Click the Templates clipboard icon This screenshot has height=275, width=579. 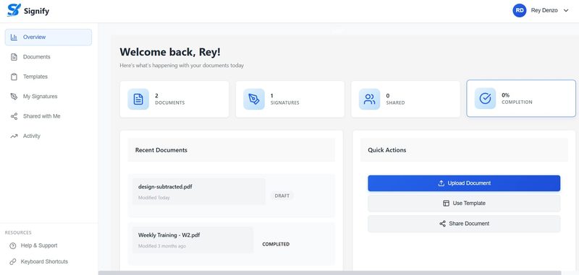(x=14, y=77)
